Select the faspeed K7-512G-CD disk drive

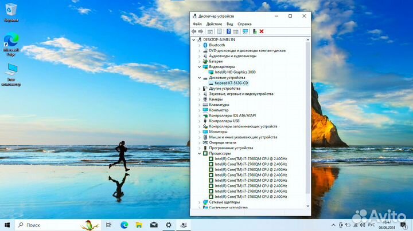(231, 83)
